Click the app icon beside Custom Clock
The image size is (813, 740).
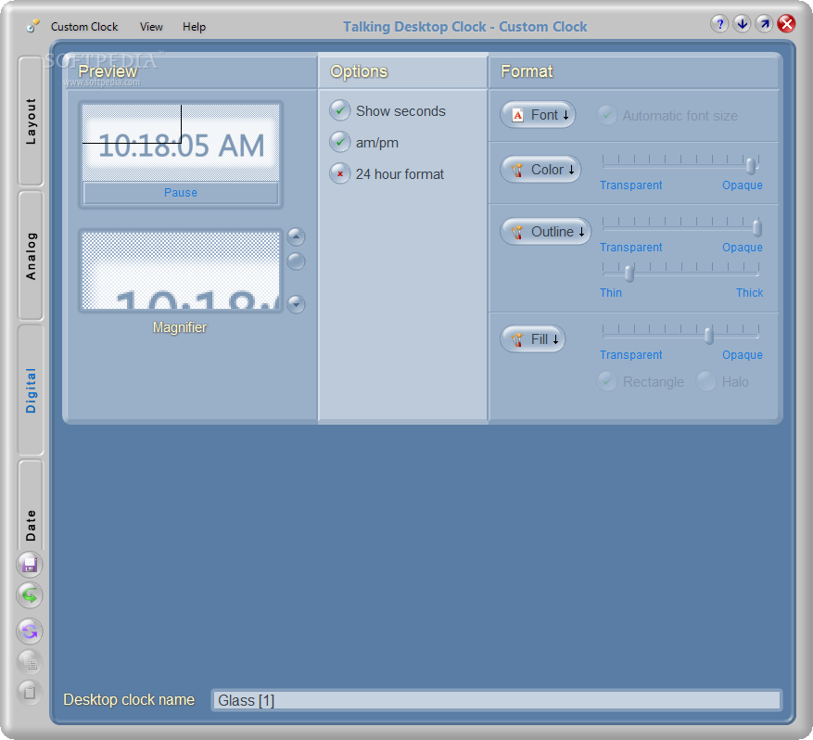(x=32, y=27)
